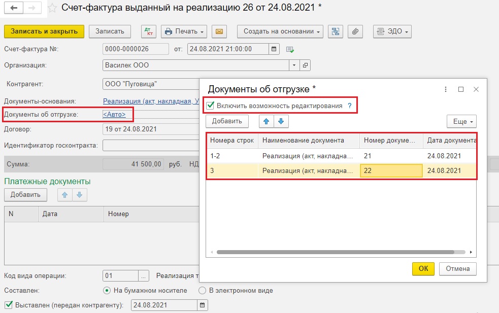Click Добавить under Платежные документы
Screen dimensions: 499x313
tap(25, 195)
